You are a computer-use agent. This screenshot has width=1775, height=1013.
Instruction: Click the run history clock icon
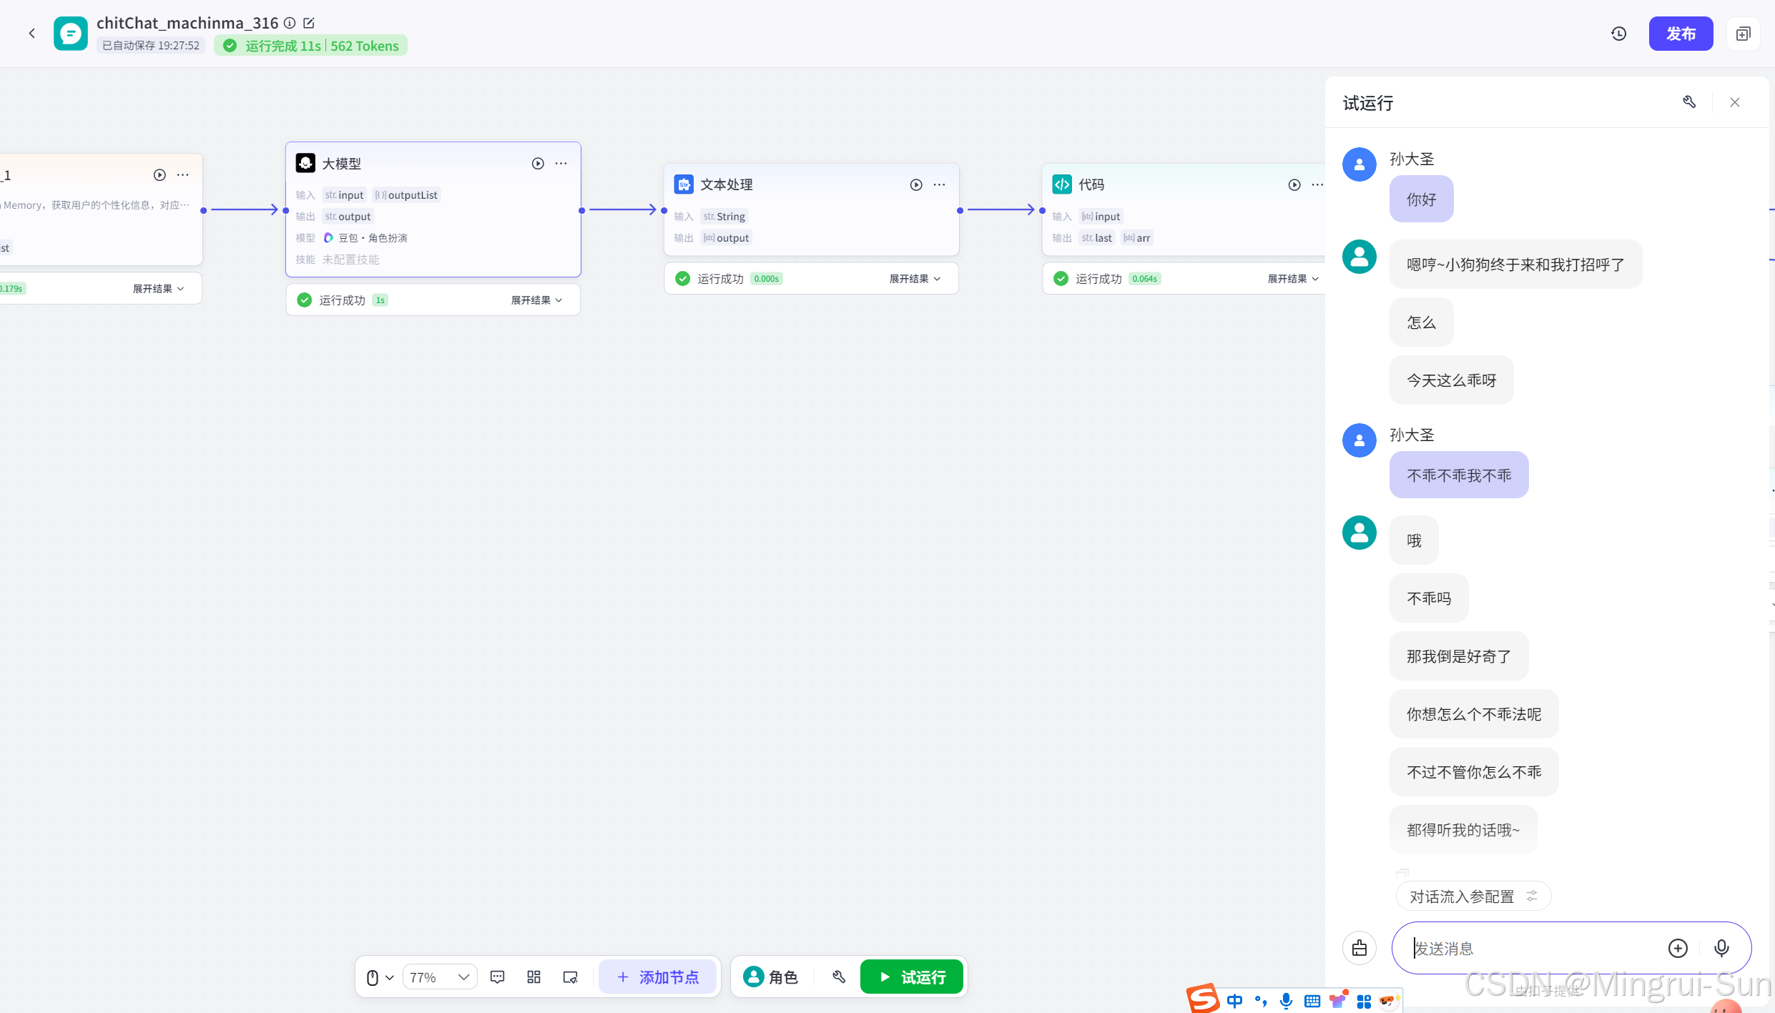tap(1618, 34)
